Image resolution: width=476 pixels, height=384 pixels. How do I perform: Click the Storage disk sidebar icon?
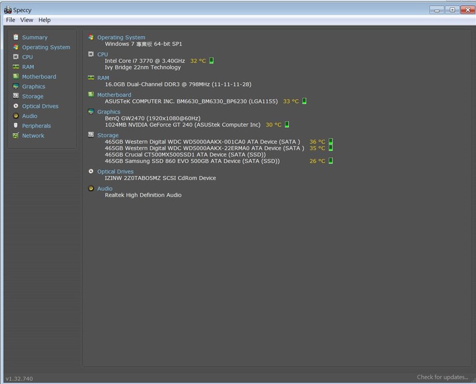point(16,96)
